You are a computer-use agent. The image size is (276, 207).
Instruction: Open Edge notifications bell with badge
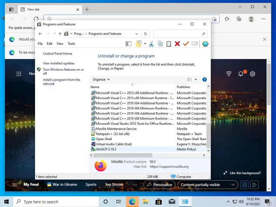pos(241,74)
